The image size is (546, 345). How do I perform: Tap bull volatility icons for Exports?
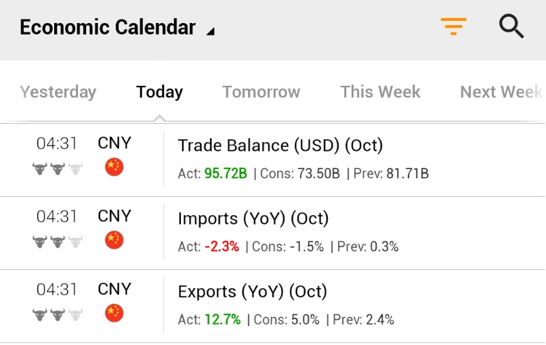click(58, 315)
